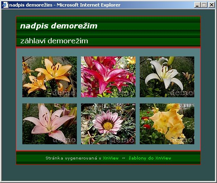Click the window title text in title bar
Image resolution: width=217 pixels, height=183 pixels.
pos(65,5)
